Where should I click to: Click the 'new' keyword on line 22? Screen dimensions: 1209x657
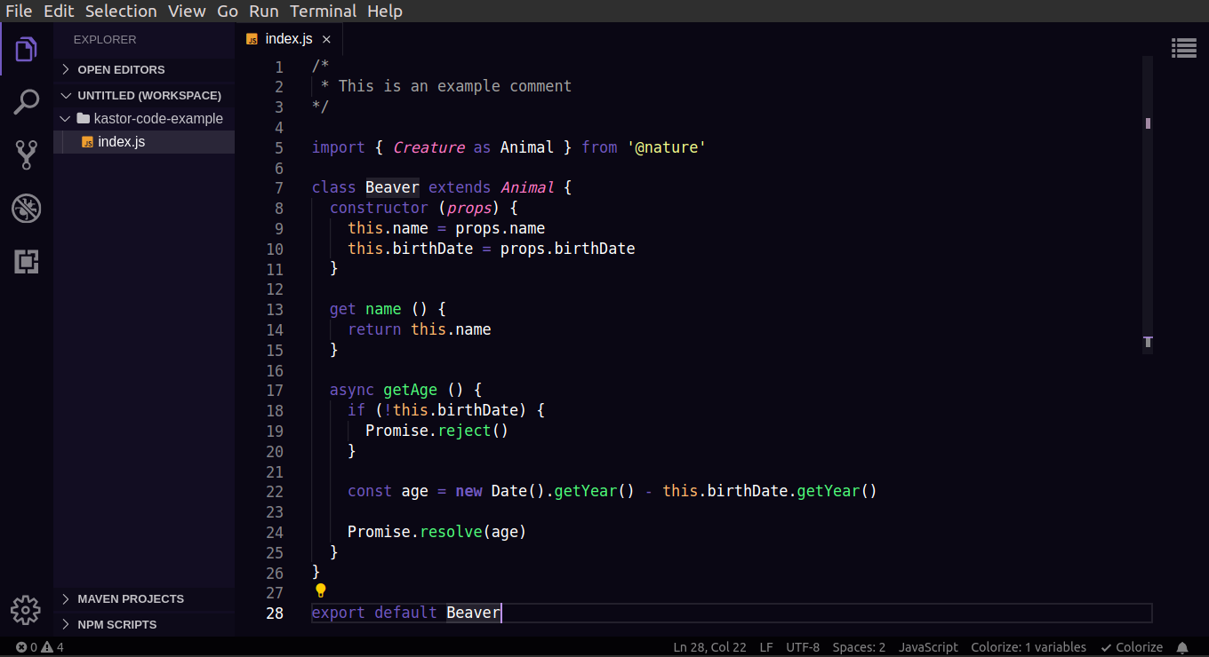click(x=468, y=491)
